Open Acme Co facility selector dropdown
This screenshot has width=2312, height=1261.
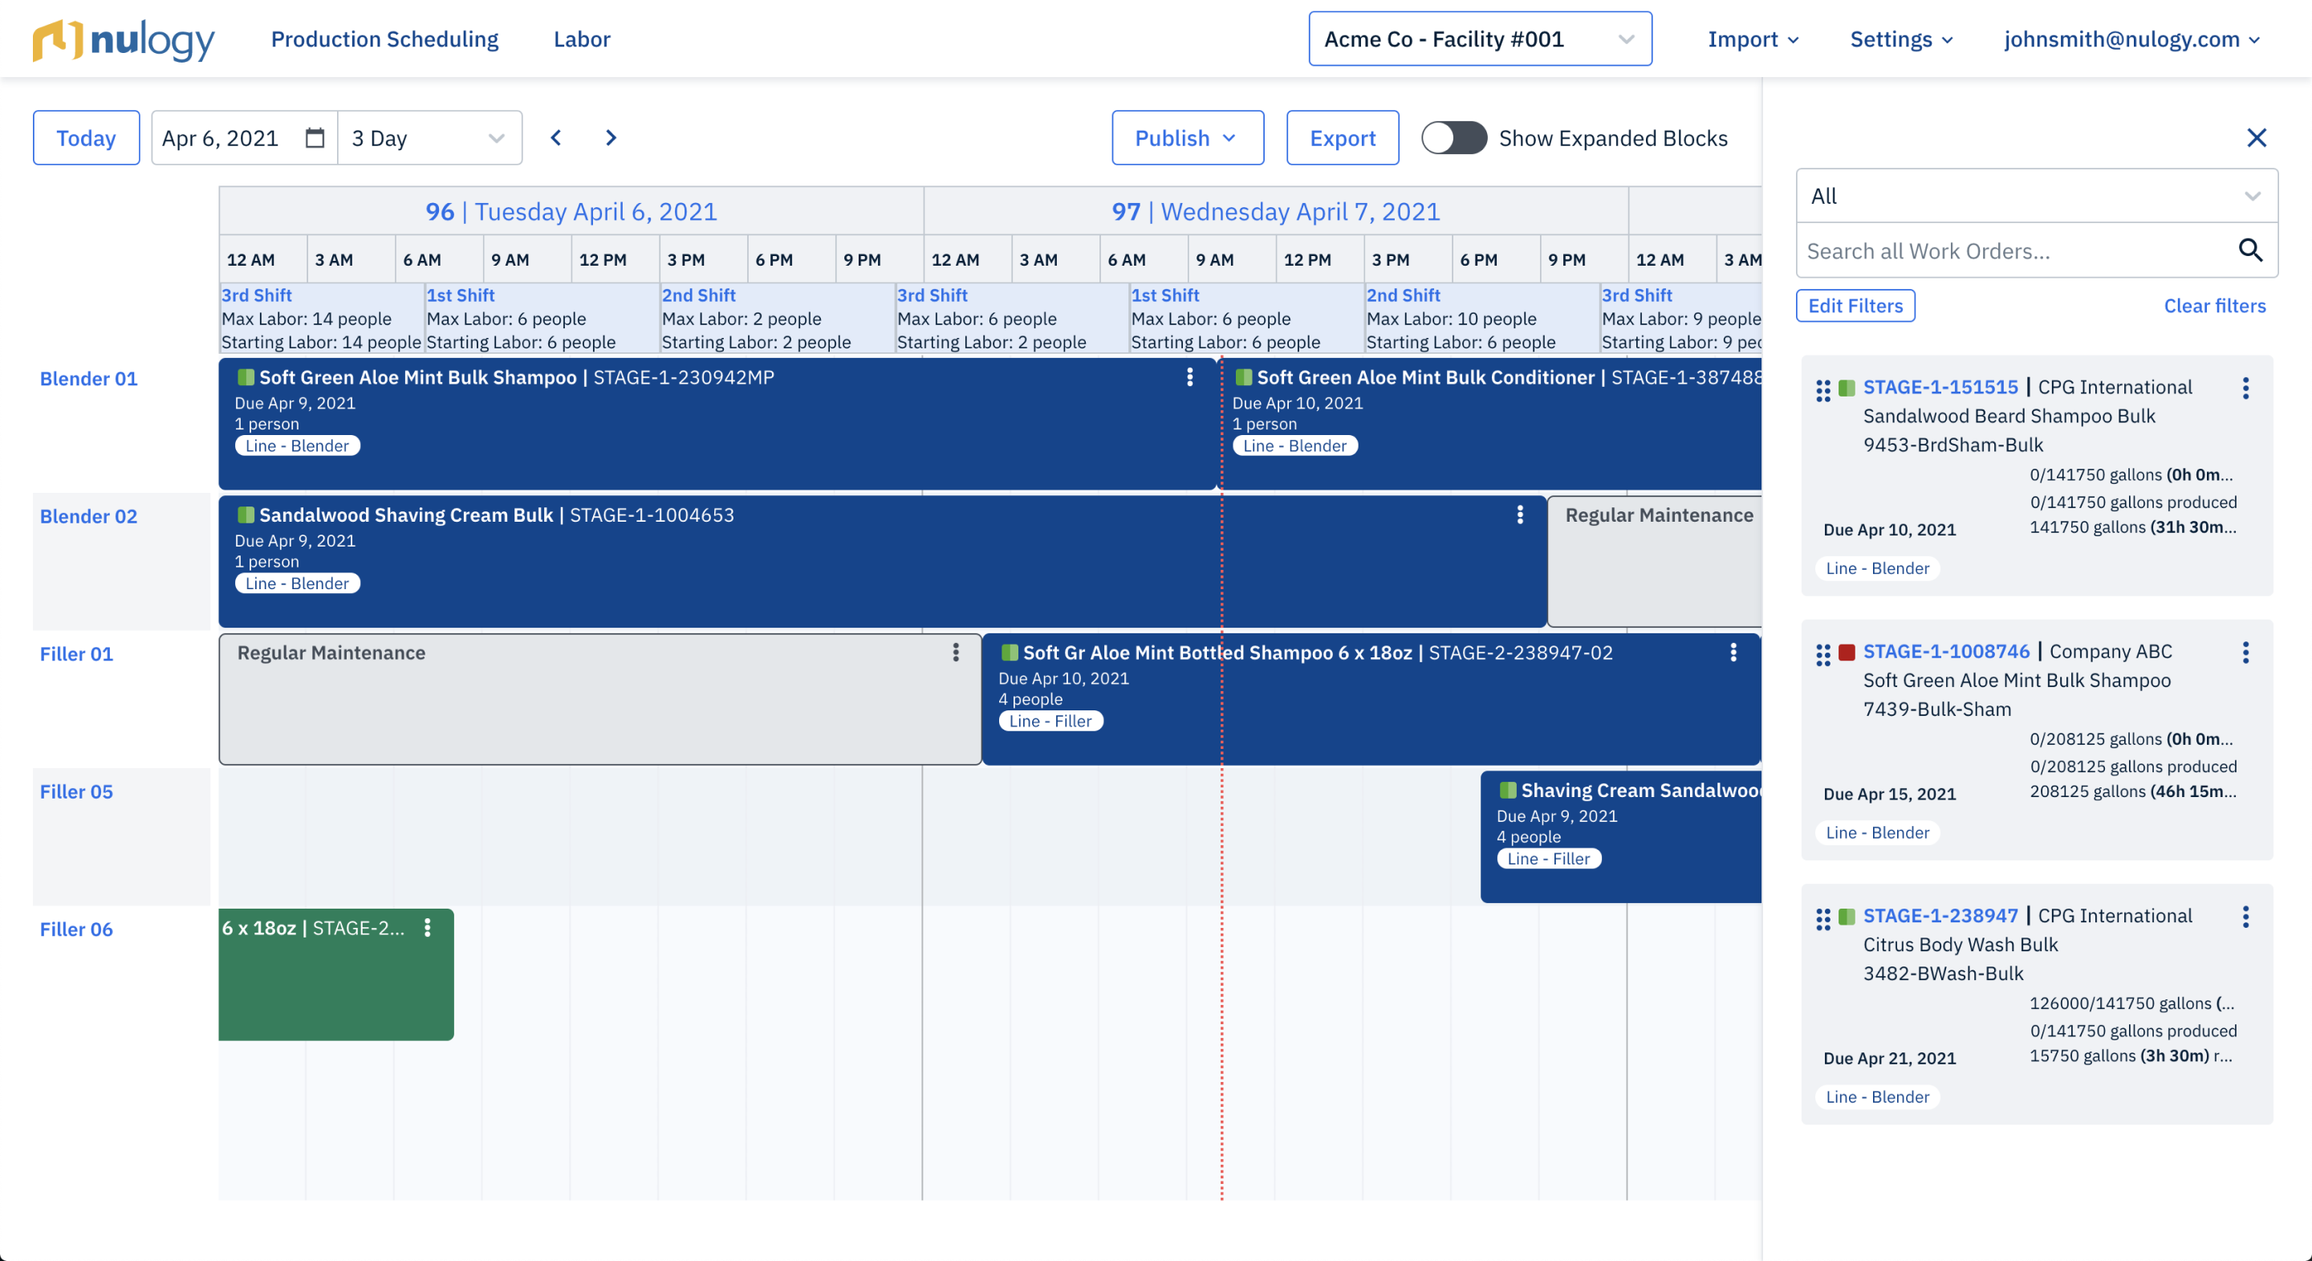point(1479,39)
